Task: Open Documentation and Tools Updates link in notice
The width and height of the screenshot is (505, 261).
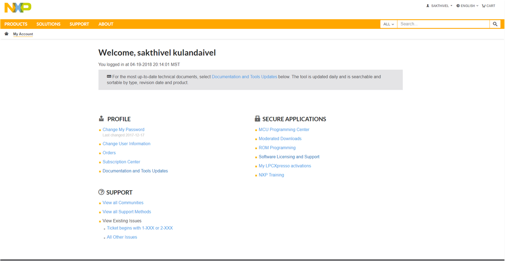Action: pyautogui.click(x=244, y=77)
